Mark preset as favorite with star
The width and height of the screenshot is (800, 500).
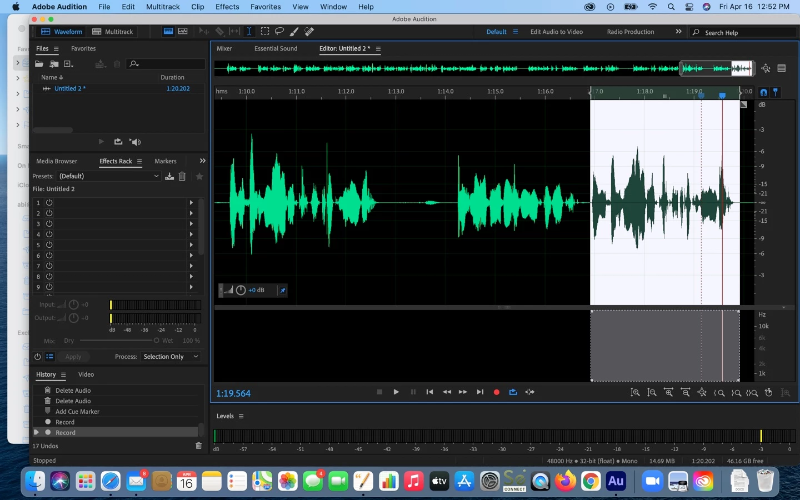pos(199,176)
